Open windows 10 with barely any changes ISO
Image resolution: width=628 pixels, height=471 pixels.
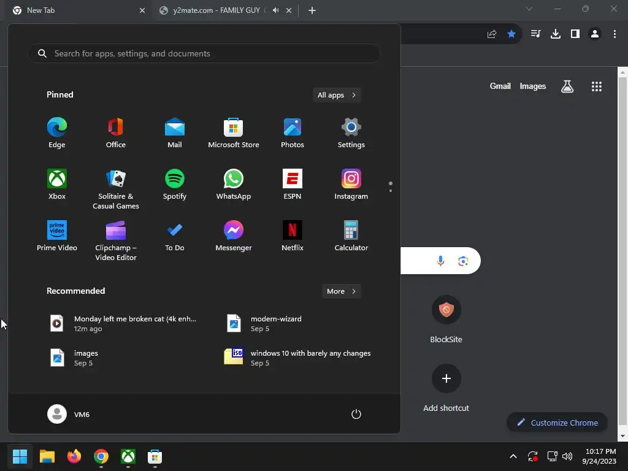coord(299,358)
